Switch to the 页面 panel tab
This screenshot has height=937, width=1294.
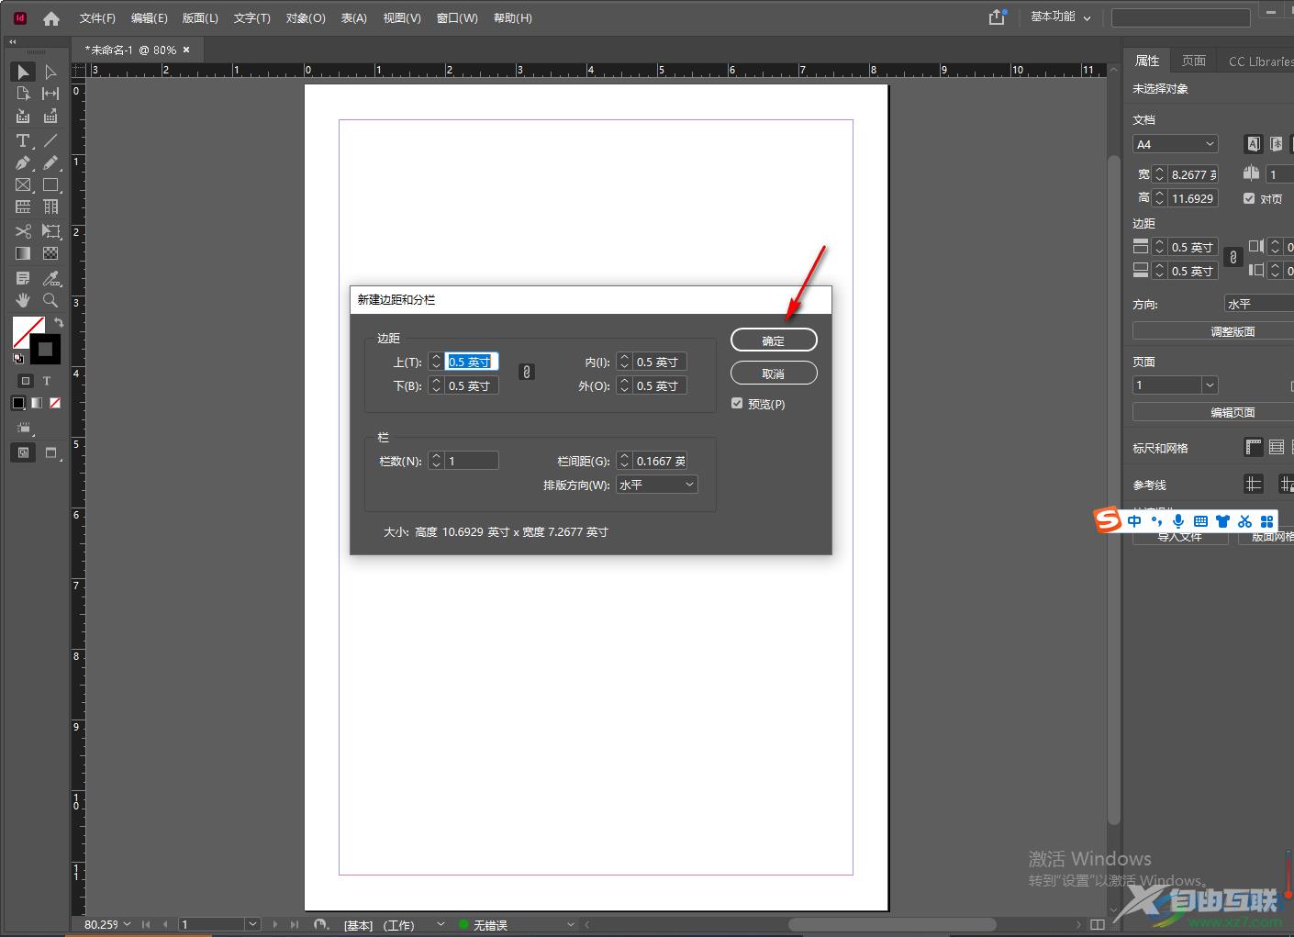pyautogui.click(x=1194, y=61)
